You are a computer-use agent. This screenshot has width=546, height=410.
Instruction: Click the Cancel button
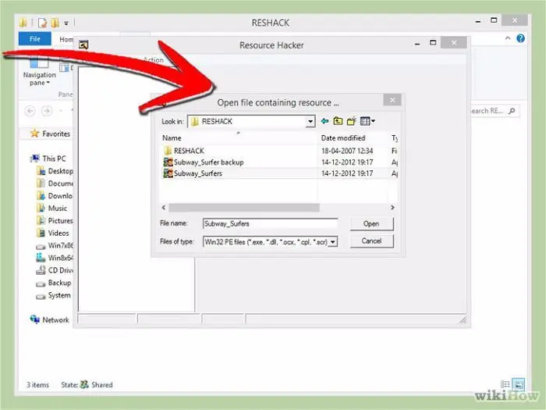point(371,241)
